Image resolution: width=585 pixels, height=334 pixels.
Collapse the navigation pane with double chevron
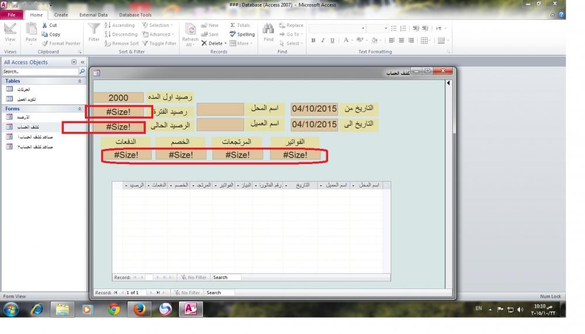82,62
